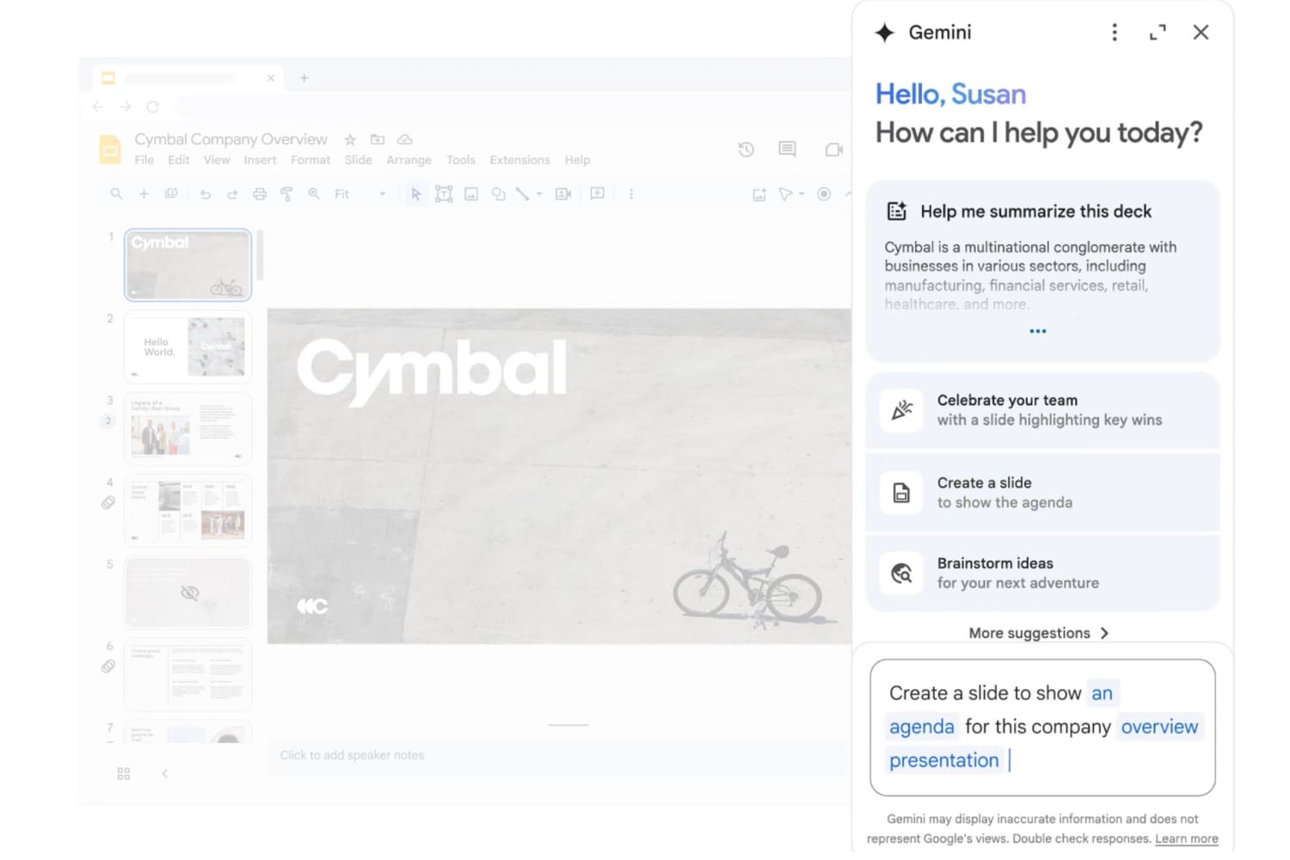Click the undo arrow in toolbar
Viewport: 1290px width, 860px height.
click(205, 194)
